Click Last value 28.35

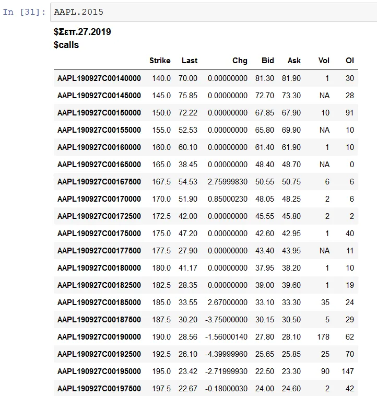(188, 285)
